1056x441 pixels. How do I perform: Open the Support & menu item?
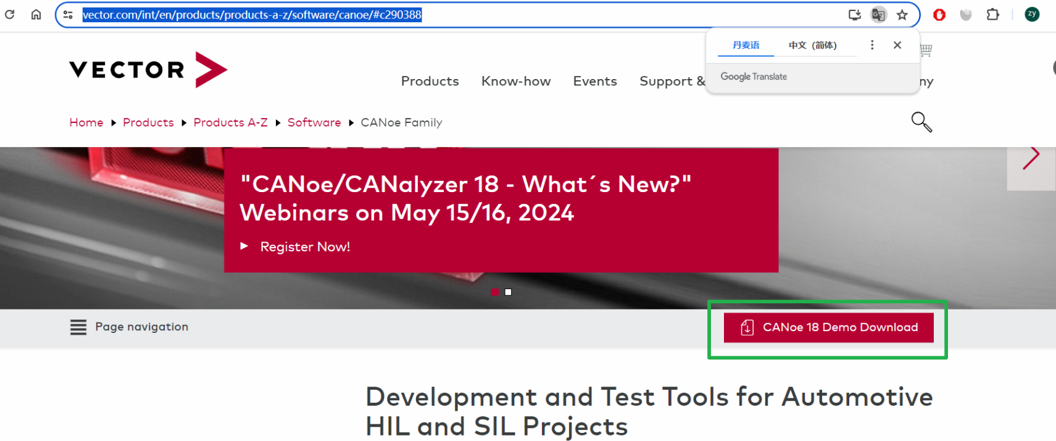(x=672, y=81)
